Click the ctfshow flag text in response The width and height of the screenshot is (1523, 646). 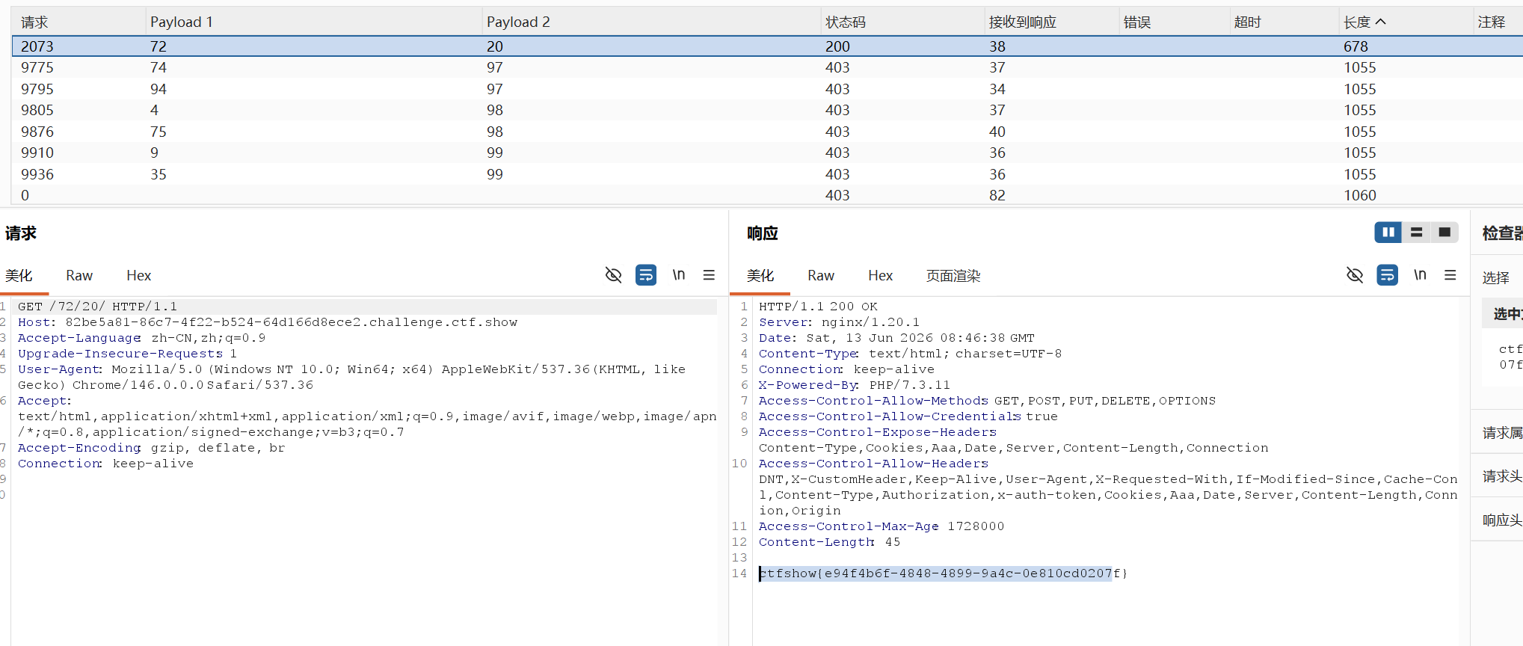pos(943,573)
